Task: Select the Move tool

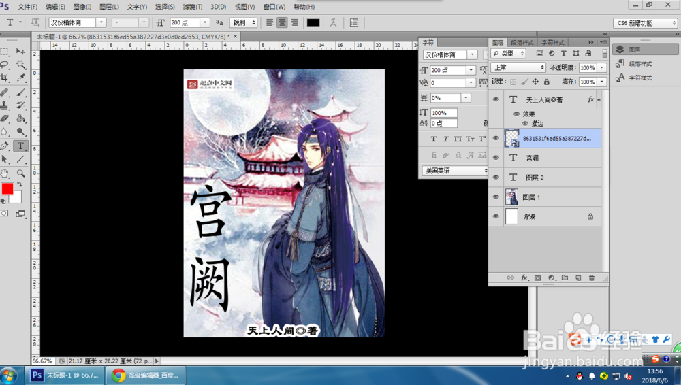Action: point(20,52)
